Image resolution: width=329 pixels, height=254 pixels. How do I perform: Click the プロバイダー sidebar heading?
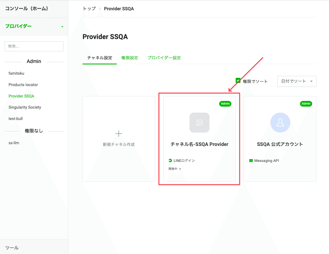click(x=18, y=26)
